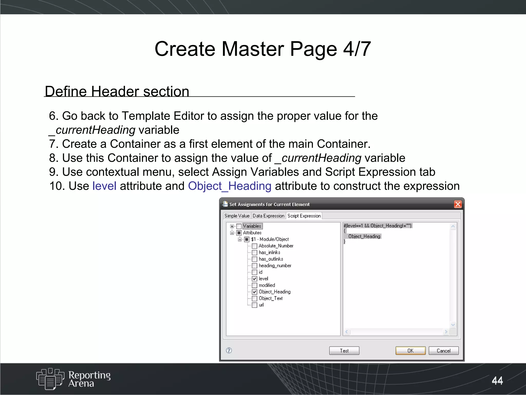The image size is (526, 395).
Task: Check the Variables checkbox
Action: (239, 226)
